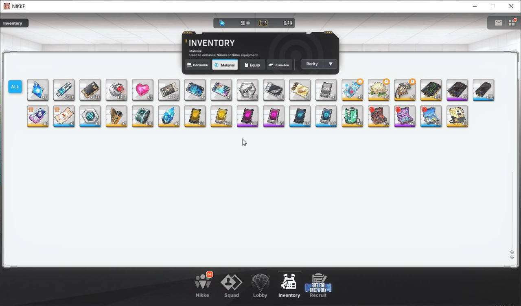Select the blue toolbox item x150

431,116
